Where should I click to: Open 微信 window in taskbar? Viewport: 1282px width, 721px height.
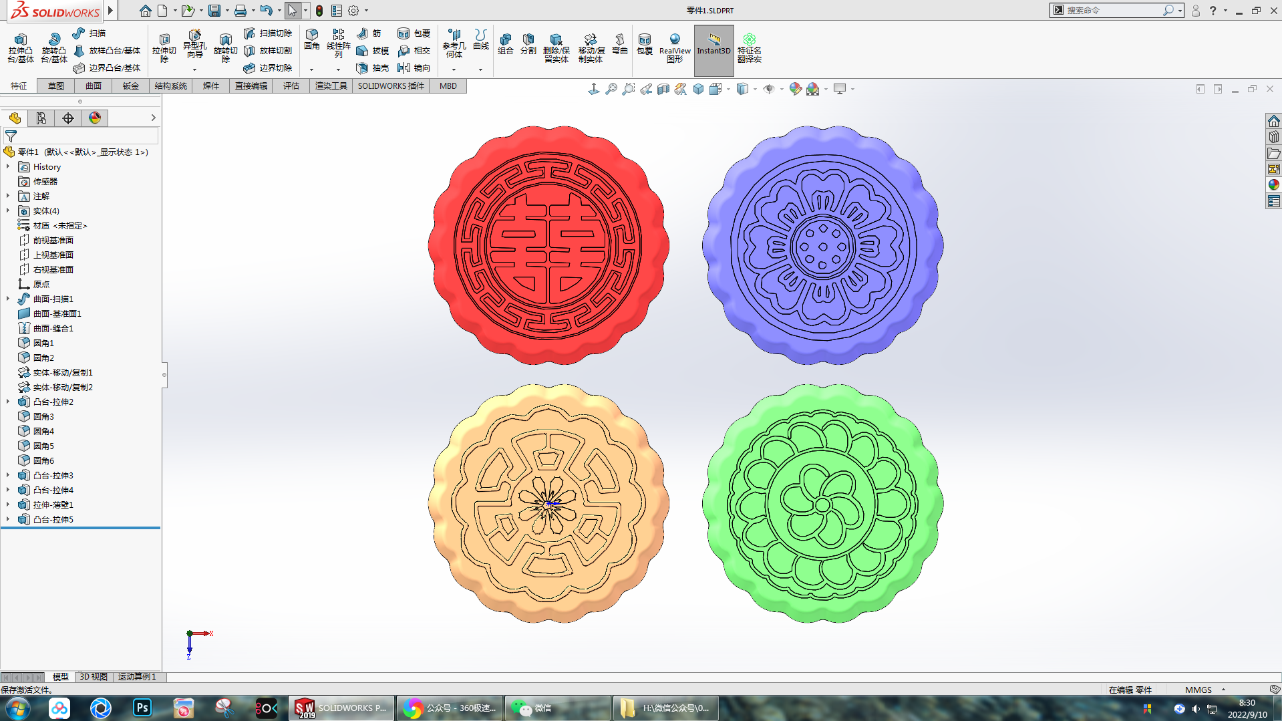pos(558,708)
